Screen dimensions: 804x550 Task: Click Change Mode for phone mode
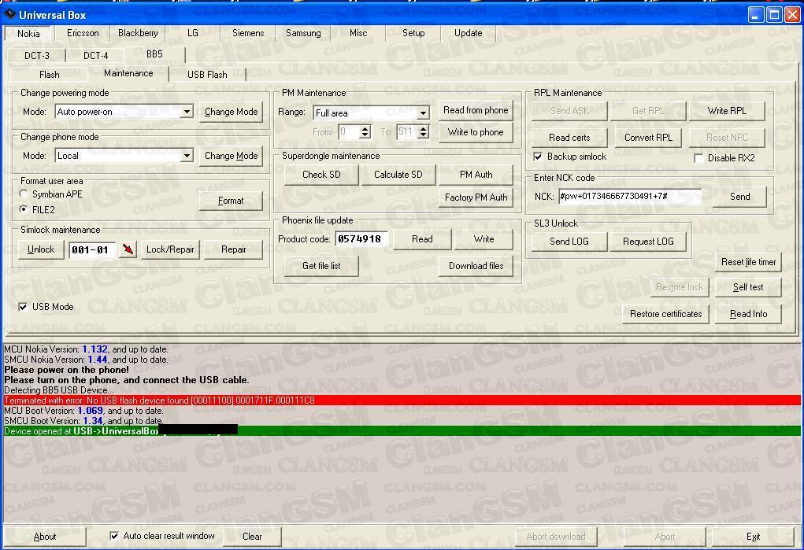click(x=232, y=156)
